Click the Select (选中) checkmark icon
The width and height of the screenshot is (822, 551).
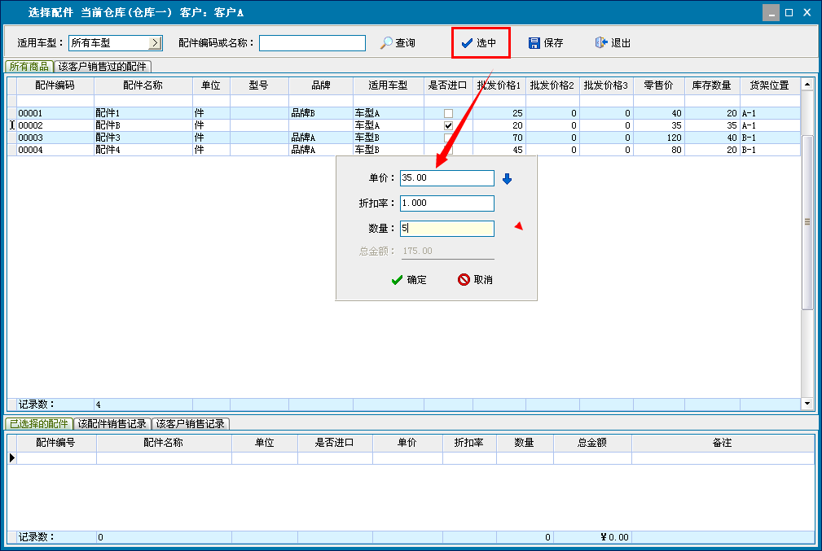pyautogui.click(x=467, y=43)
